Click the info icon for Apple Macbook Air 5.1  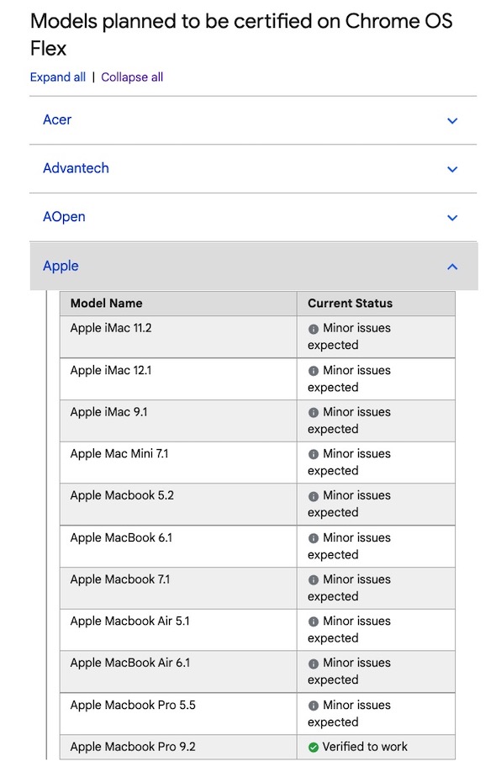313,621
